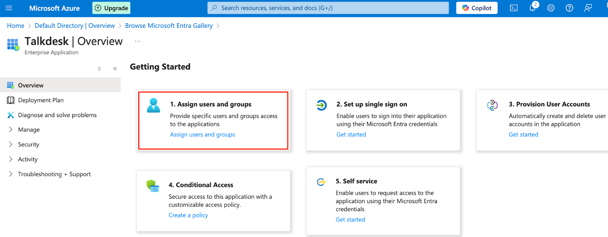Screen dimensions: 608x237
Task: Select the Manage sidebar label
Action: pos(29,130)
